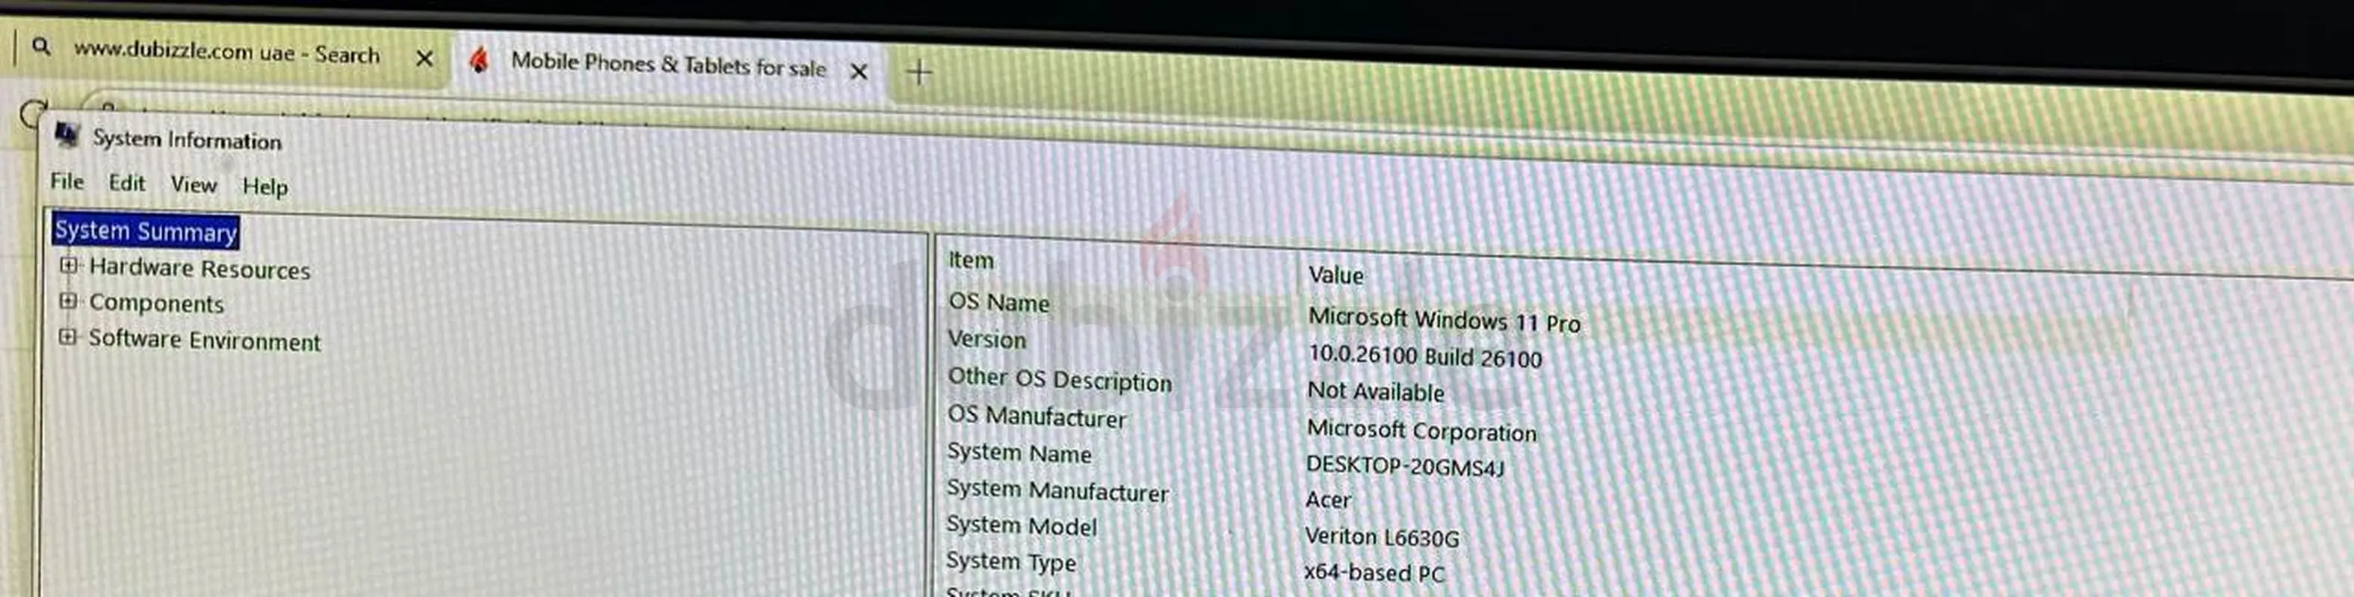Image resolution: width=2354 pixels, height=597 pixels.
Task: Close the www.dubizzle.com uae Search tab
Action: [424, 58]
